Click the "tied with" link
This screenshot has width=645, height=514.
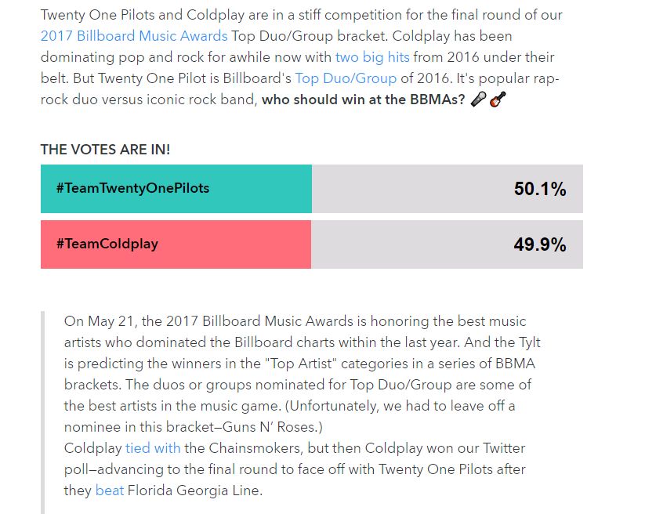pyautogui.click(x=153, y=448)
